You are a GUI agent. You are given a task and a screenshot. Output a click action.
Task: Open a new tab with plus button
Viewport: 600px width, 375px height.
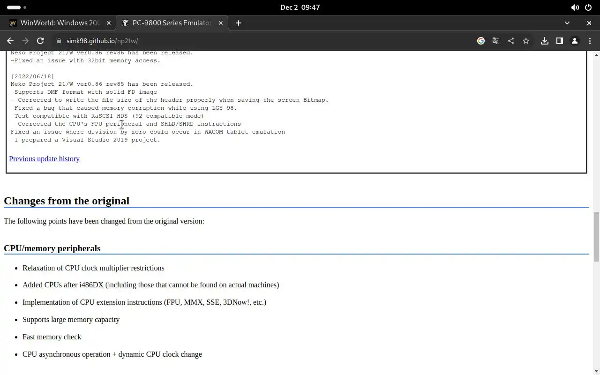click(239, 23)
